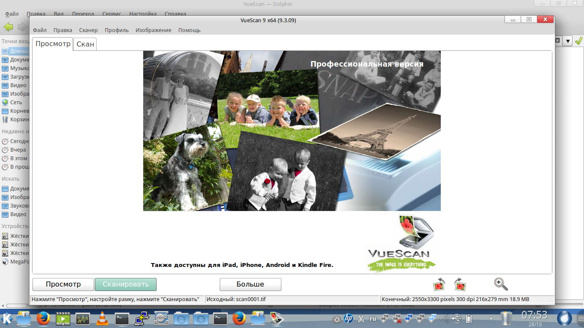Image resolution: width=584 pixels, height=328 pixels.
Task: Select Сегодня under recently saved
Action: pos(15,141)
